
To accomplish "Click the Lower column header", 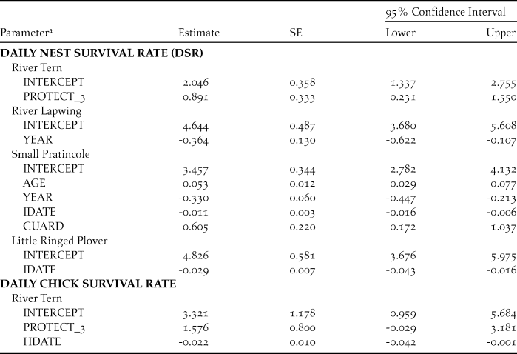I will pyautogui.click(x=401, y=33).
